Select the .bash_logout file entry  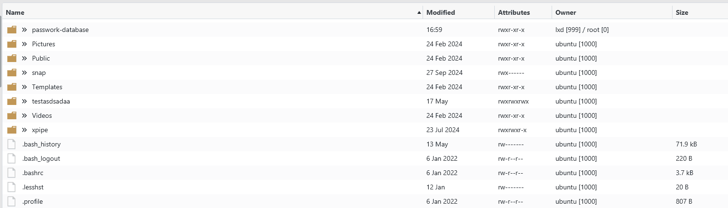41,158
